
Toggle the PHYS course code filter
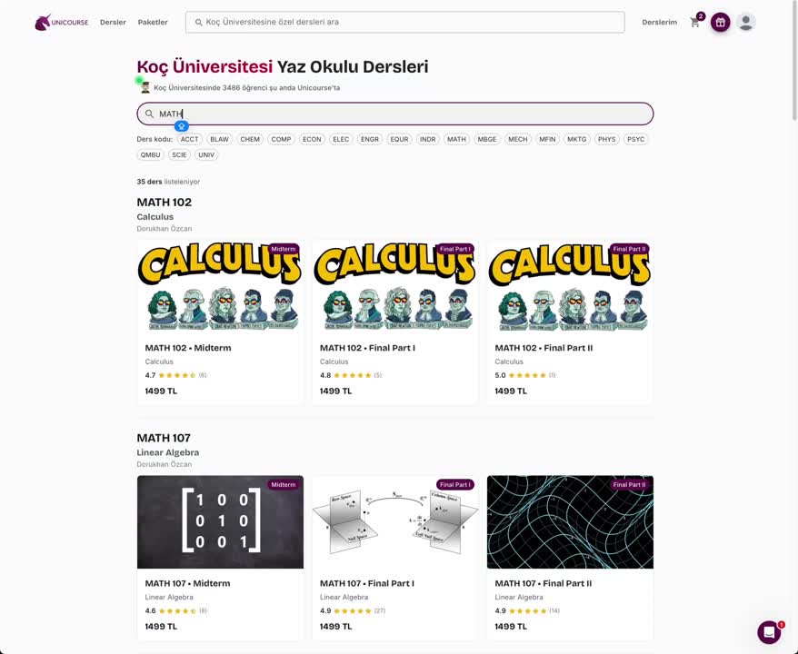606,139
